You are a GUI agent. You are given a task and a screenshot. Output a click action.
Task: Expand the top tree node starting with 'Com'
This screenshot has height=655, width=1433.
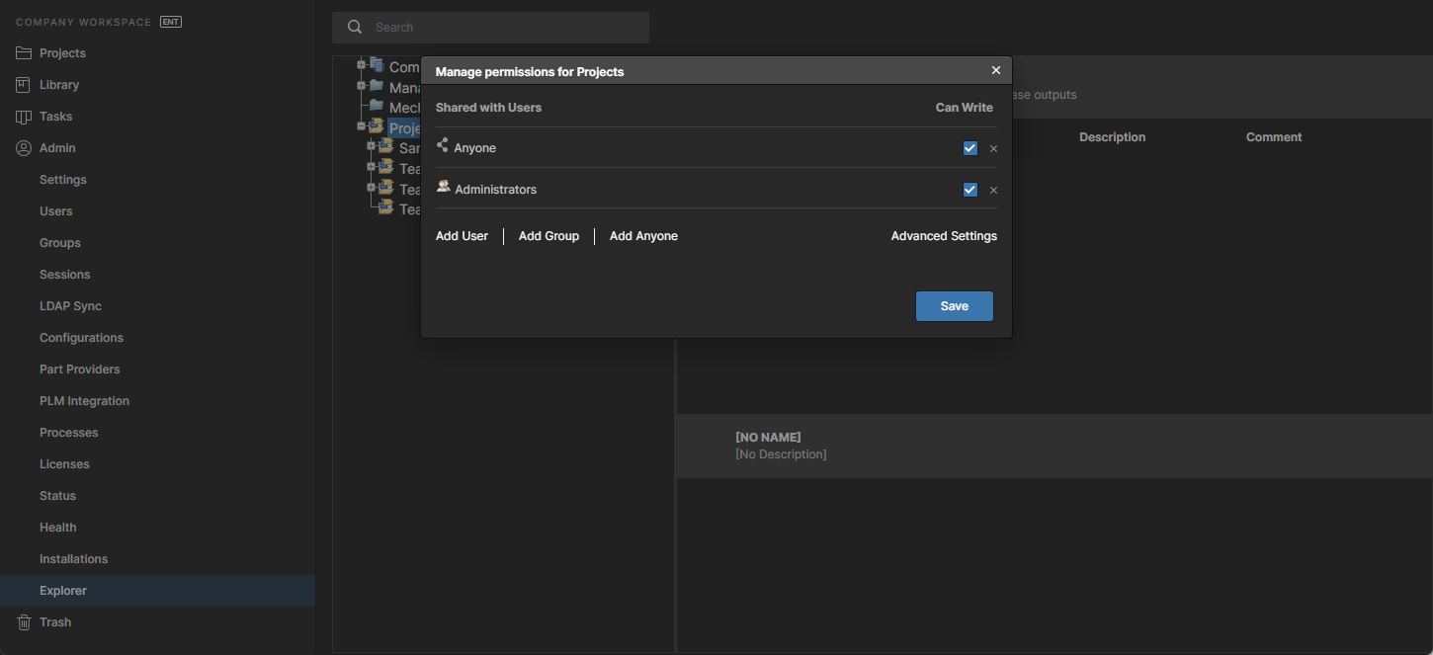click(362, 65)
